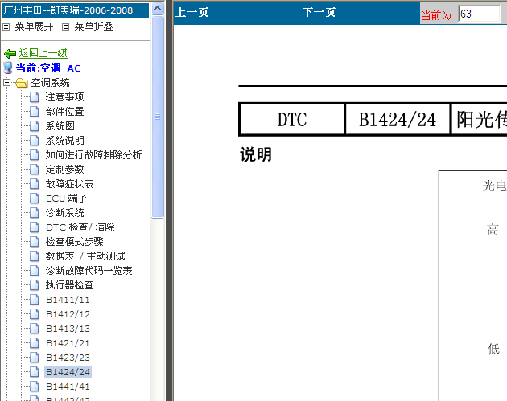Open the ECU 端子 page
Screen dimensions: 507x401
point(66,198)
